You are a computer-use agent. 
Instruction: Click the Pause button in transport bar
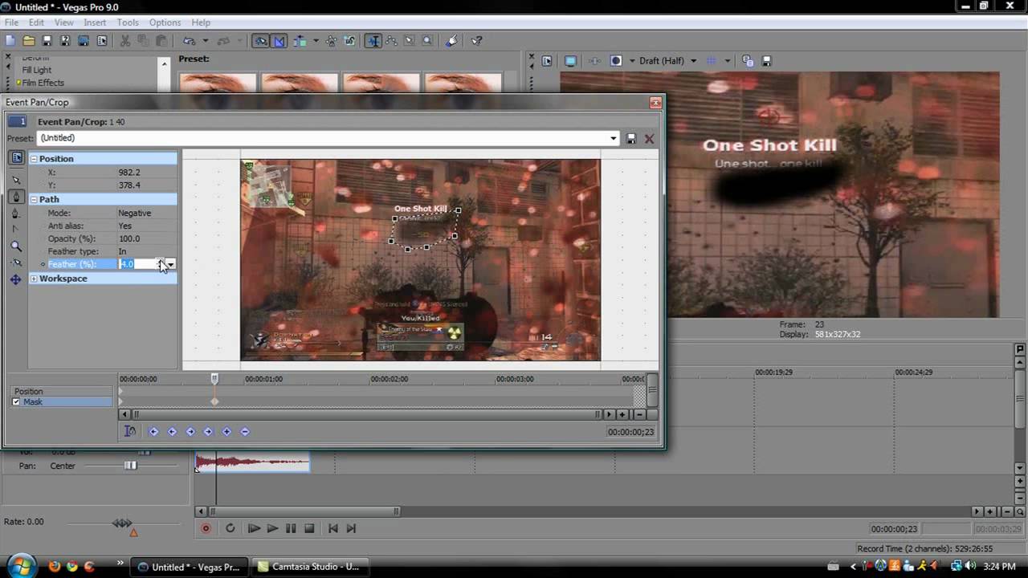coord(291,528)
